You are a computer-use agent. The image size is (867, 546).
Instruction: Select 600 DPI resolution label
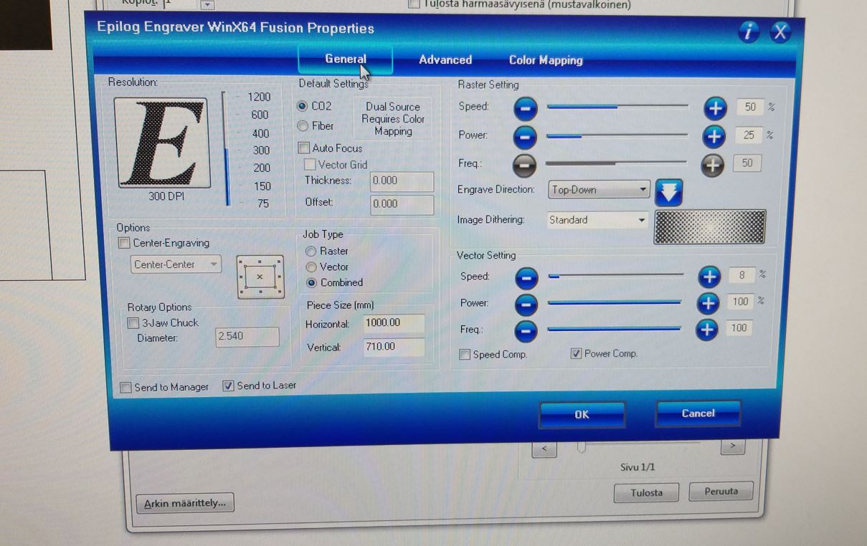(260, 115)
